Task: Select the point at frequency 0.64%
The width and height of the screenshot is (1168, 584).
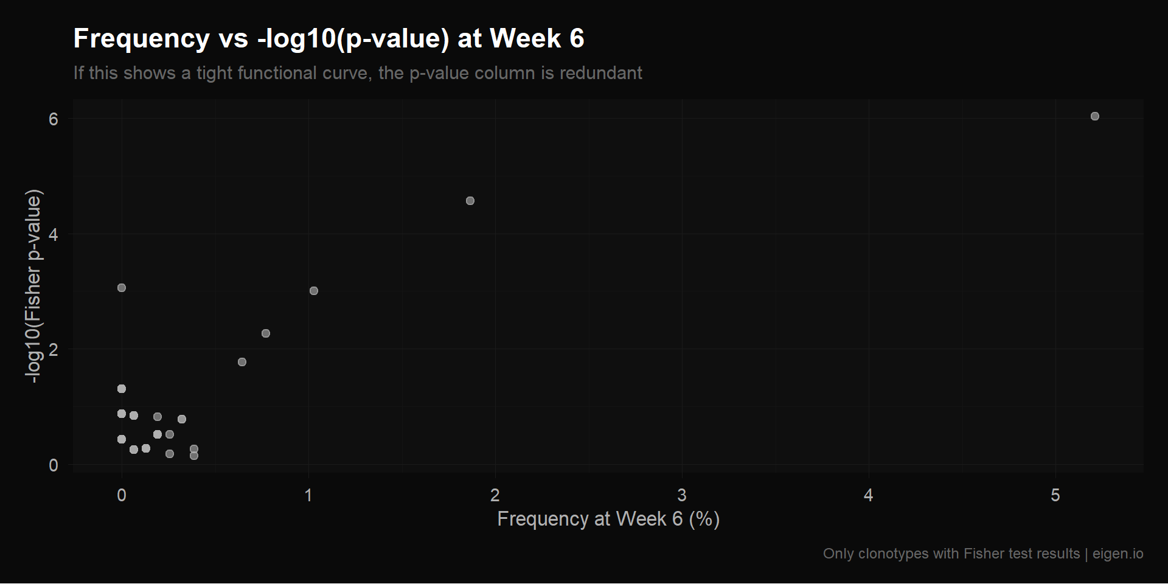Action: tap(242, 362)
